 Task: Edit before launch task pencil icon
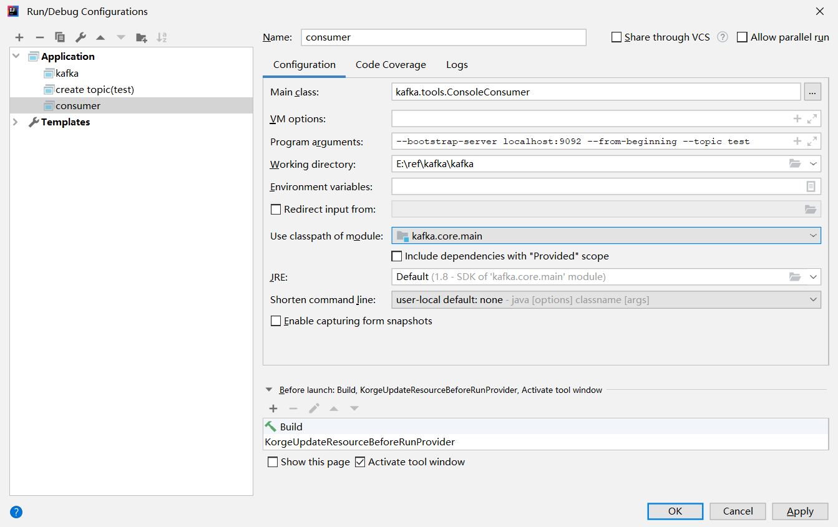tap(314, 409)
